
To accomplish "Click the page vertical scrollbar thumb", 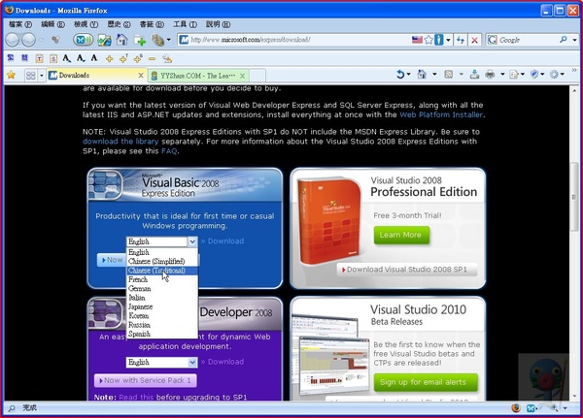I will tap(574, 197).
